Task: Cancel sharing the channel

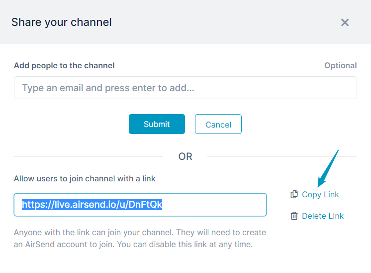Action: tap(218, 124)
